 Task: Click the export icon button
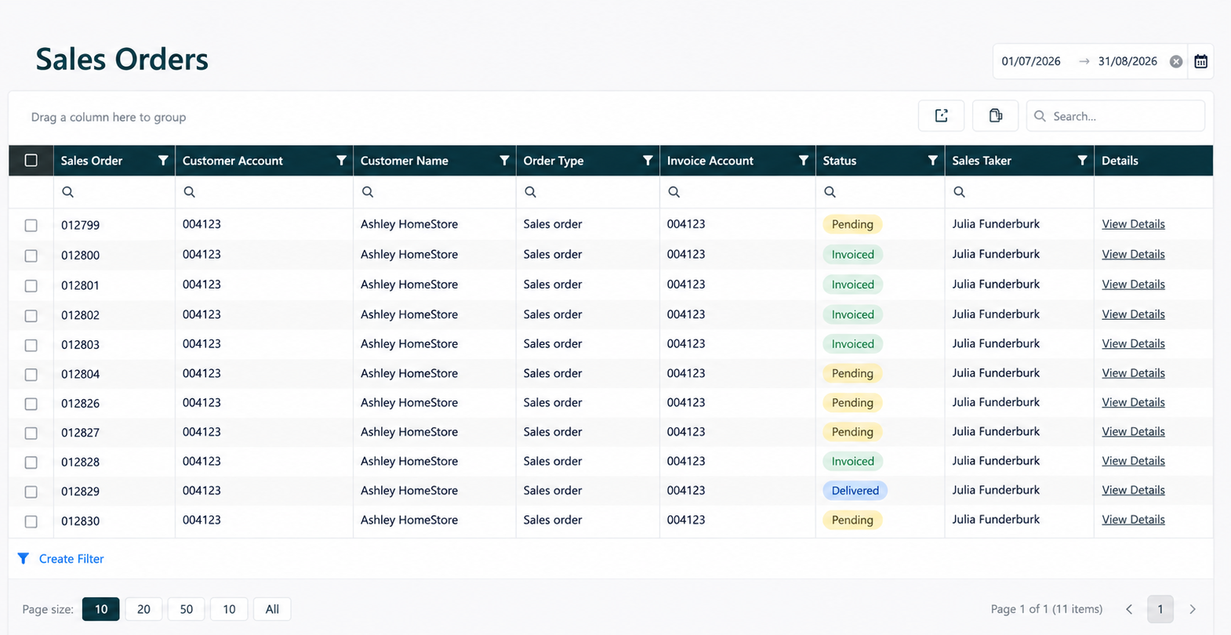click(942, 116)
